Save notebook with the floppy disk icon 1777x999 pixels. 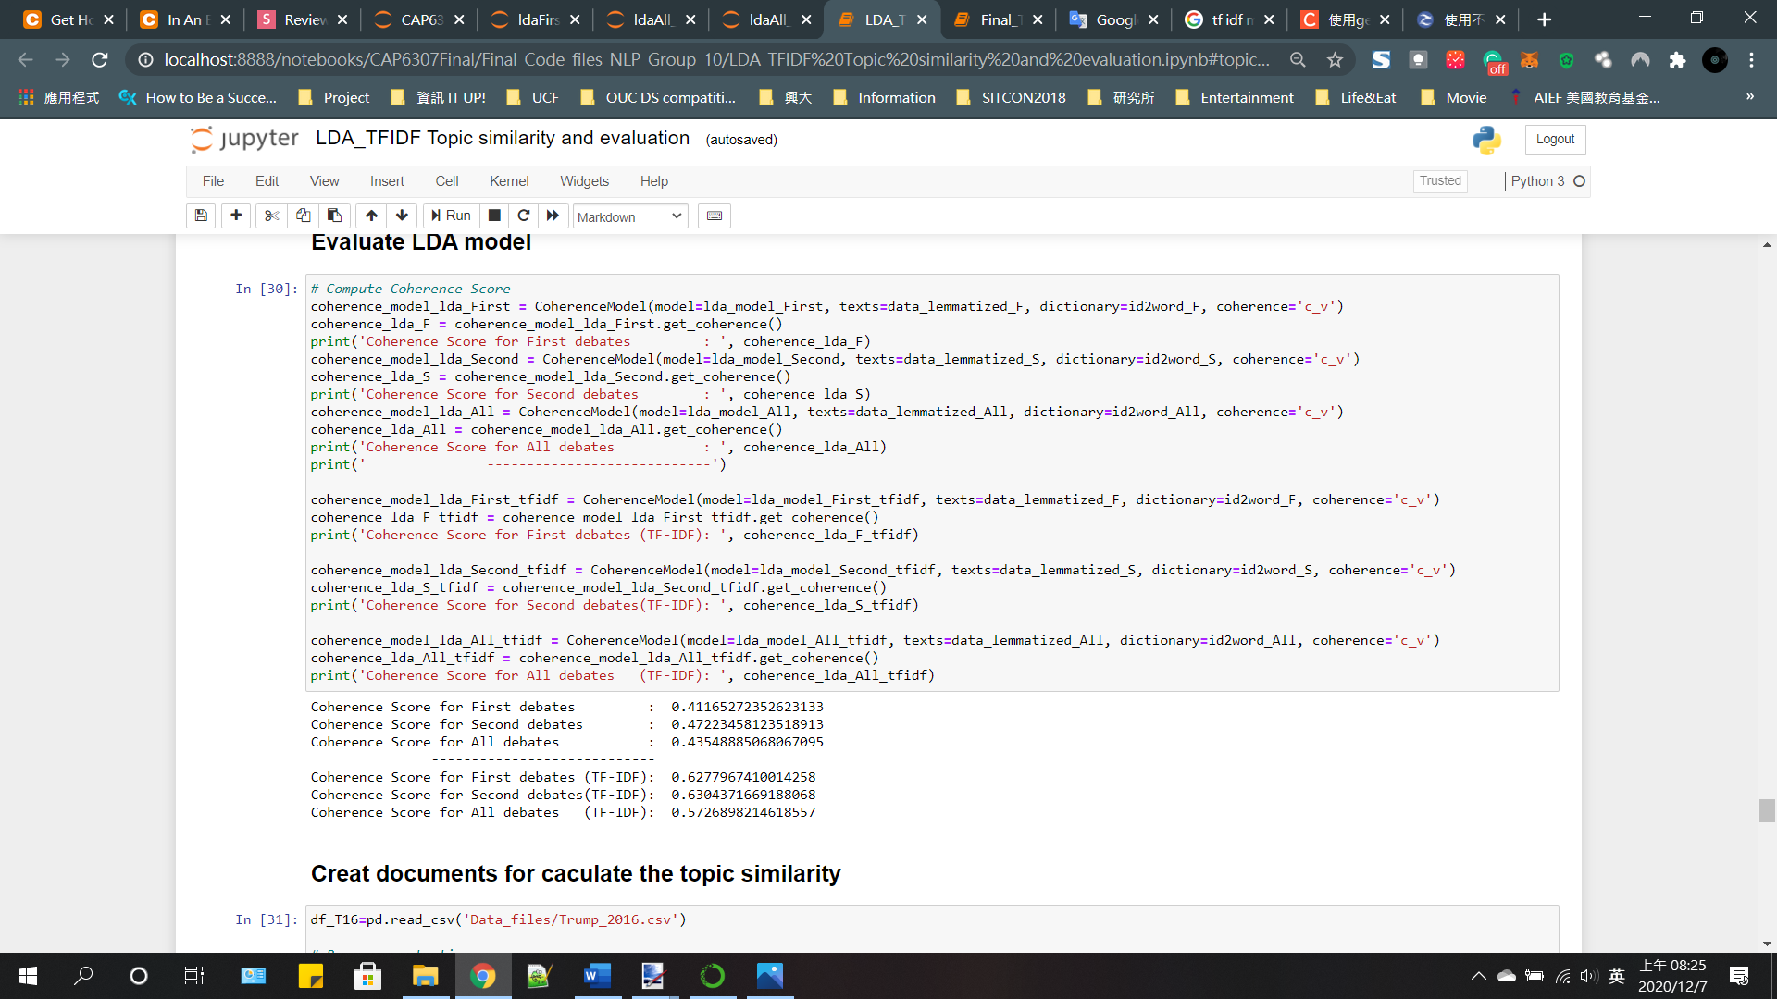click(201, 216)
